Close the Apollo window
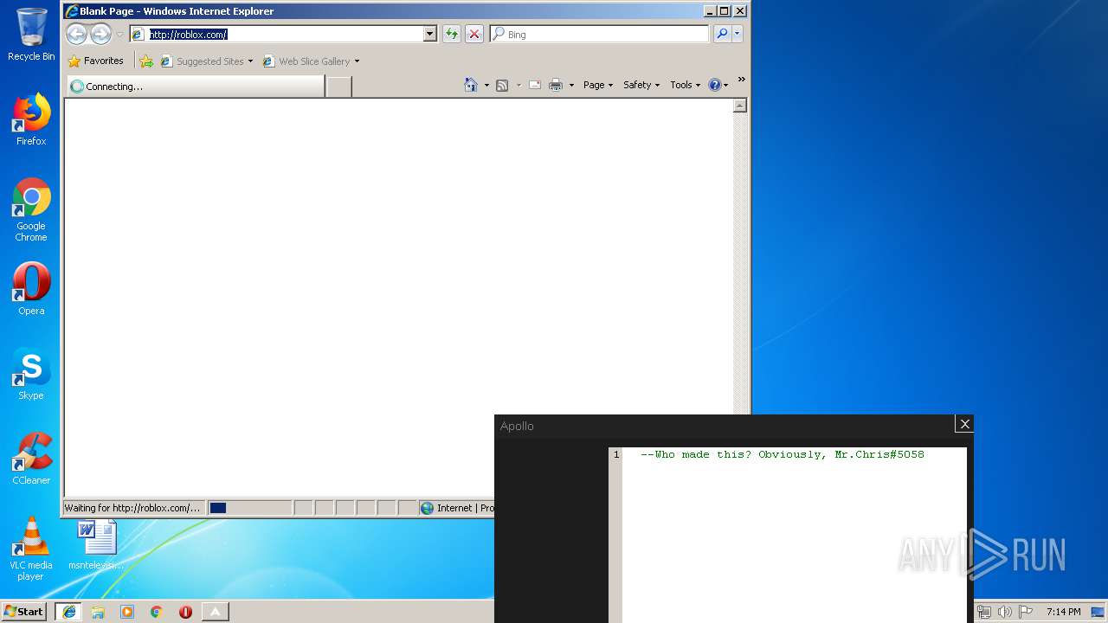The width and height of the screenshot is (1108, 623). pyautogui.click(x=964, y=423)
